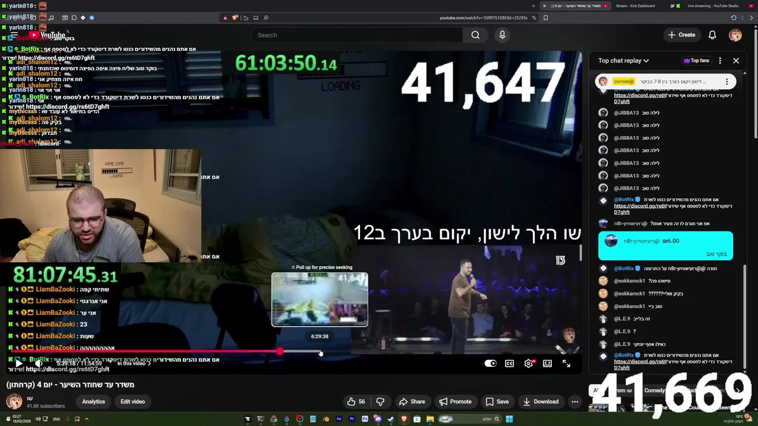758x426 pixels.
Task: Click the Create button
Action: coord(681,35)
